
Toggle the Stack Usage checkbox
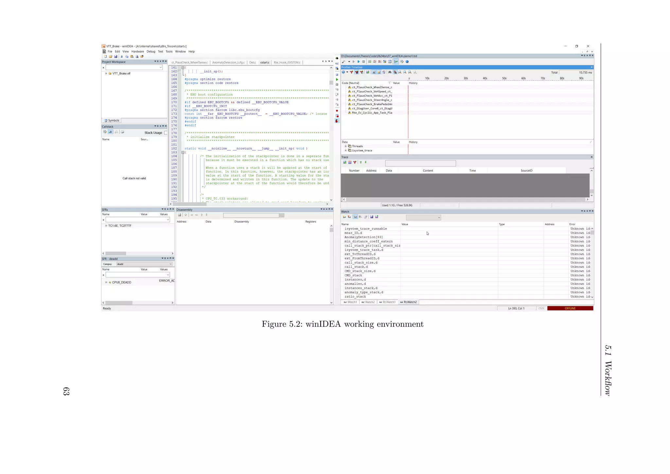point(166,133)
